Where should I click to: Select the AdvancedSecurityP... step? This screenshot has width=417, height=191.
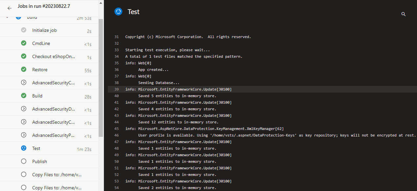(49, 135)
